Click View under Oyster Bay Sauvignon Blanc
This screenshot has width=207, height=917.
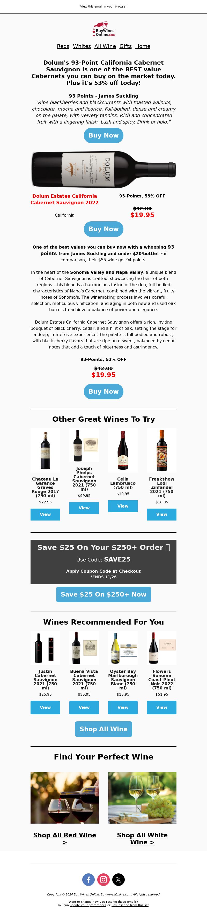click(x=123, y=707)
